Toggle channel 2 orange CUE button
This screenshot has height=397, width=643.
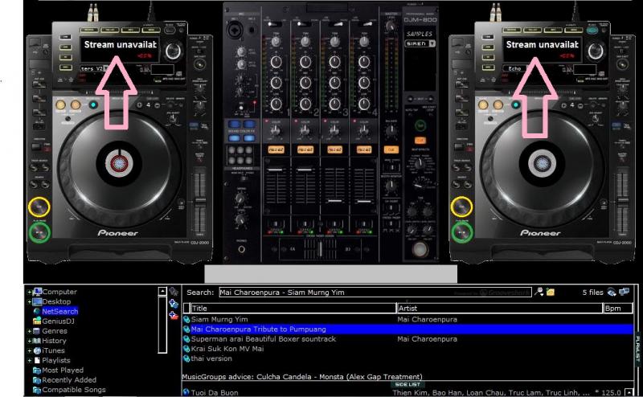305,149
